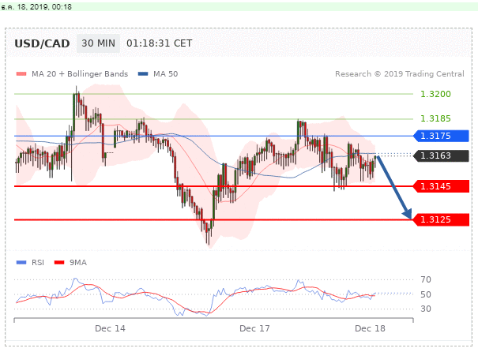Click Research © 2019 Trading Central credit

[x=400, y=74]
